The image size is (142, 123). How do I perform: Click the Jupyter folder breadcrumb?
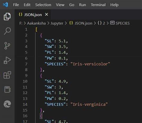point(57,23)
